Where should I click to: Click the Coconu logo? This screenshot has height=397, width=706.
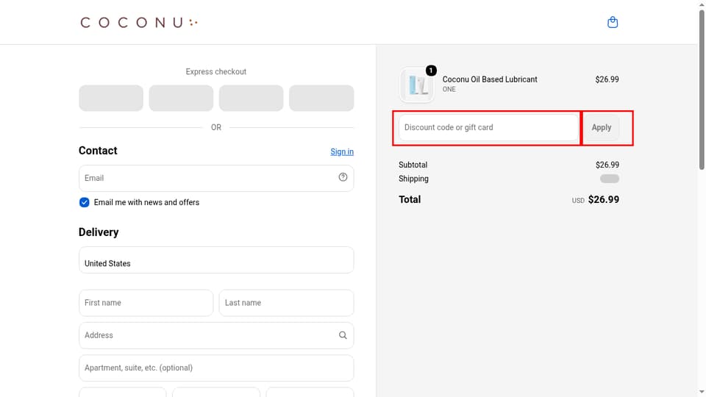click(139, 23)
